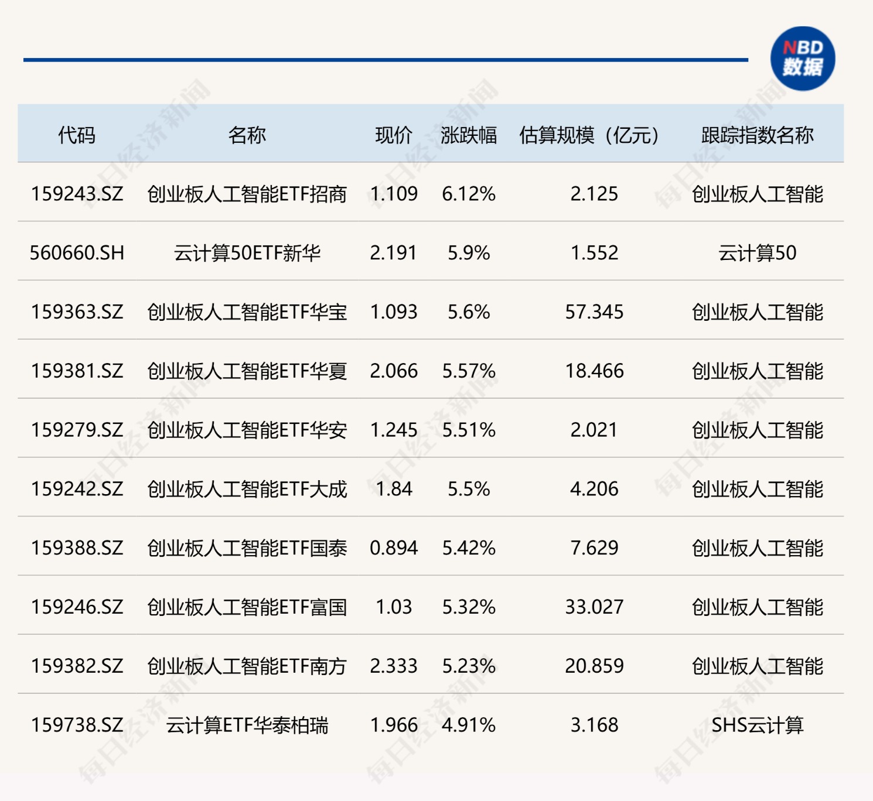Image resolution: width=873 pixels, height=801 pixels.
Task: Click the 涨跌幅 column header
Action: [x=469, y=135]
